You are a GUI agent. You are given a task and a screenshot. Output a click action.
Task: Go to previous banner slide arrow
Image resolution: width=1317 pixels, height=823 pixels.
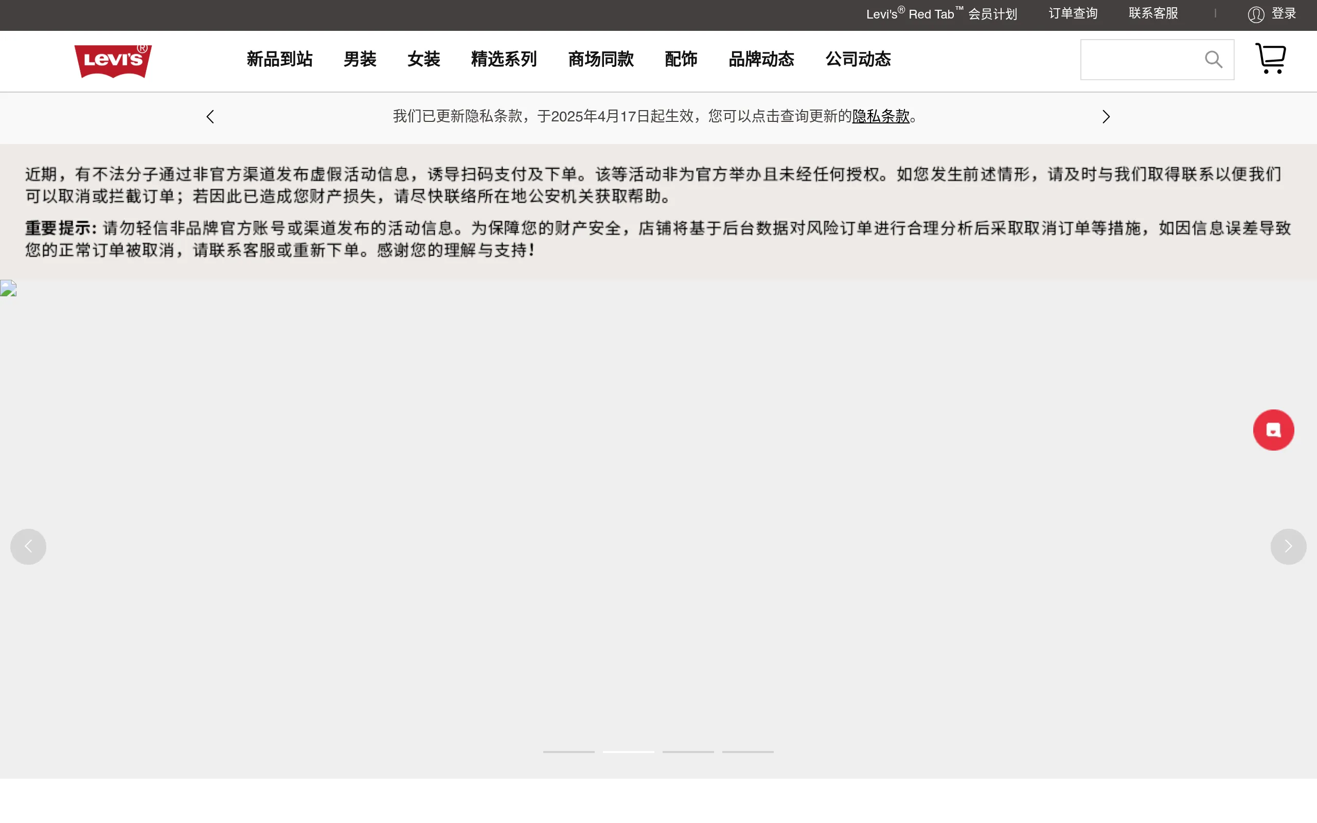tap(28, 546)
